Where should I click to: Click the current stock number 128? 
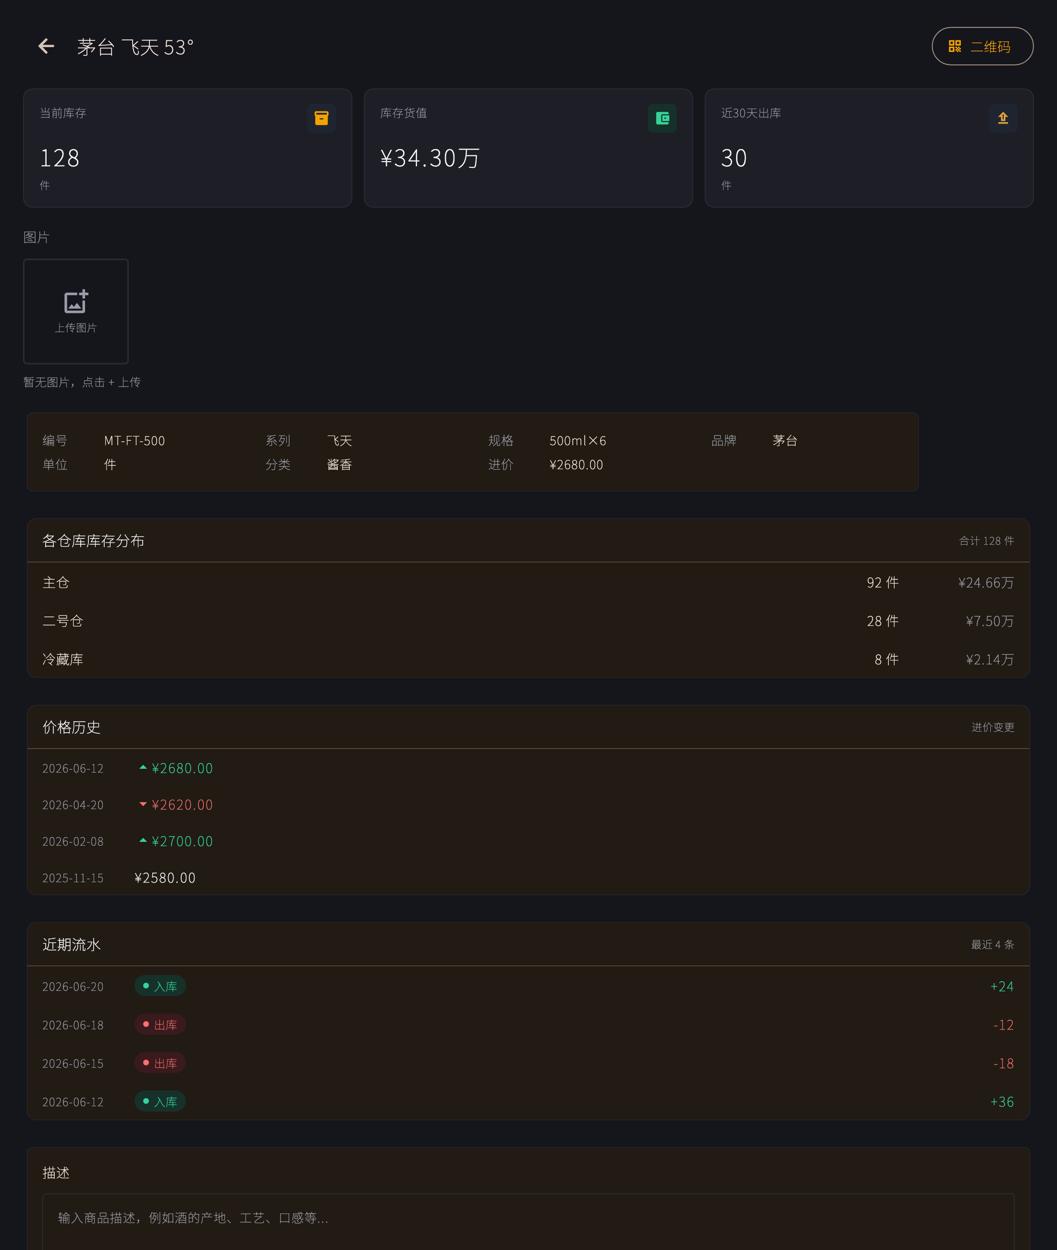[x=59, y=158]
